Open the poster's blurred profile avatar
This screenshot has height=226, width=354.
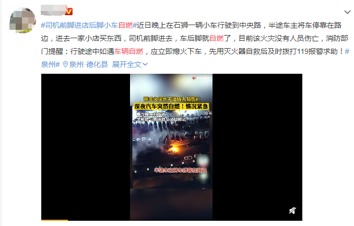click(x=22, y=20)
